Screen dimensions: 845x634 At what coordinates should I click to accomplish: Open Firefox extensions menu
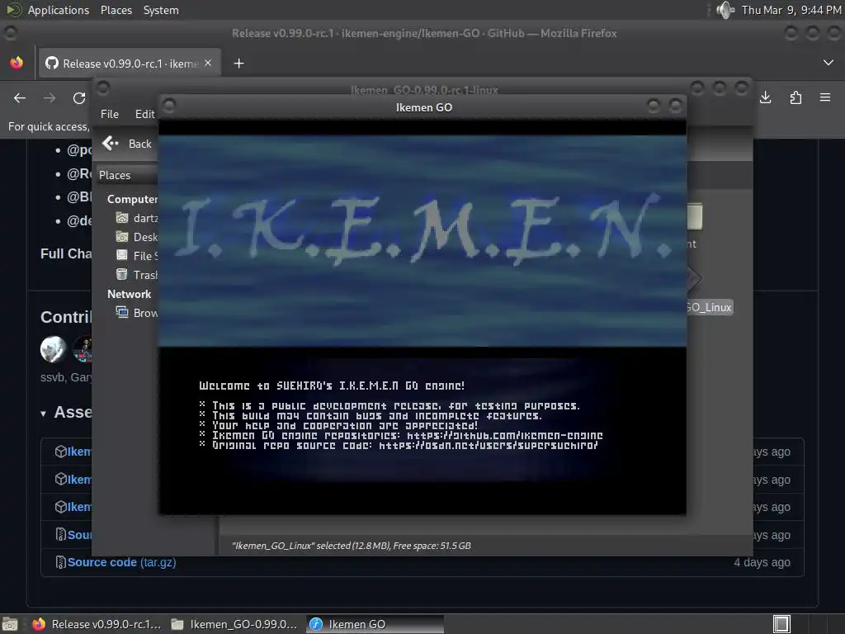795,97
